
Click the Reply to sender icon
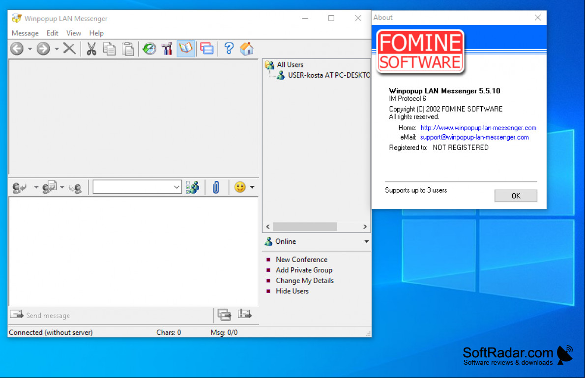pos(19,187)
